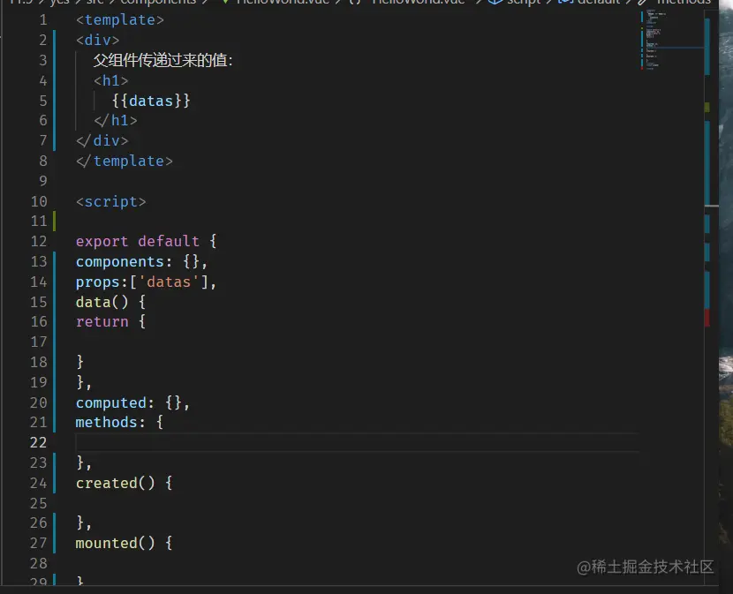
Task: Click line number 20 in the gutter
Action: (x=39, y=402)
